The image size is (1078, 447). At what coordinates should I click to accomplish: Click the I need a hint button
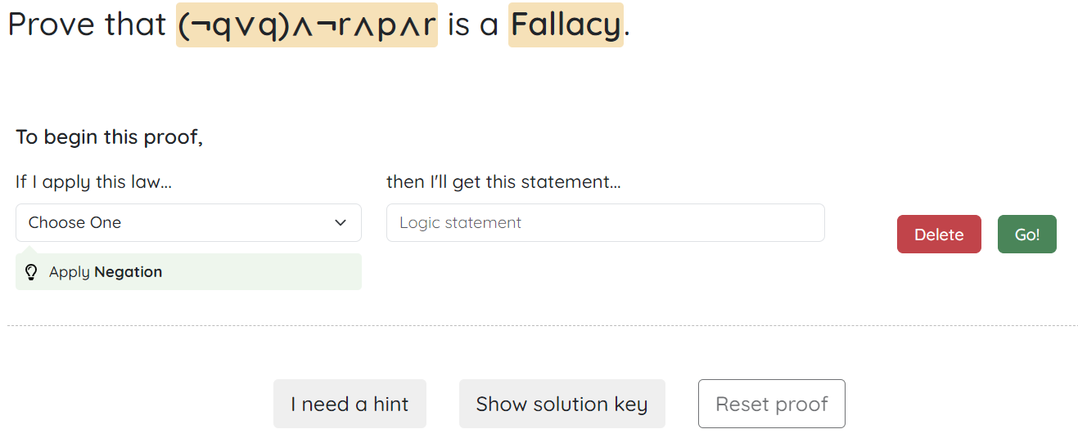[350, 404]
